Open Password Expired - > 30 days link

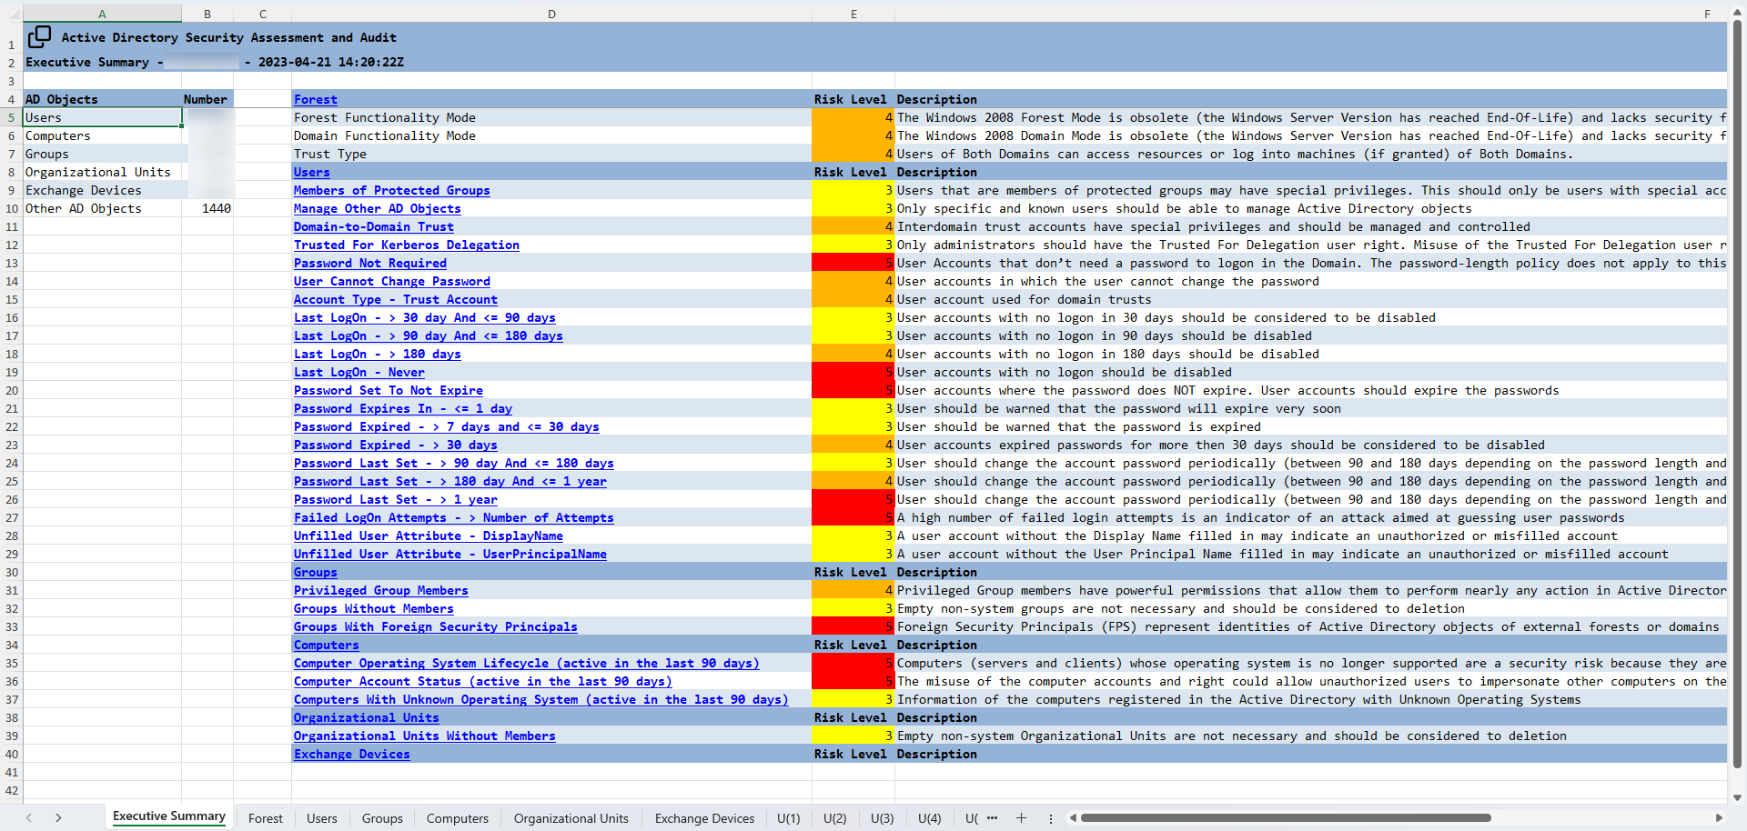click(395, 445)
